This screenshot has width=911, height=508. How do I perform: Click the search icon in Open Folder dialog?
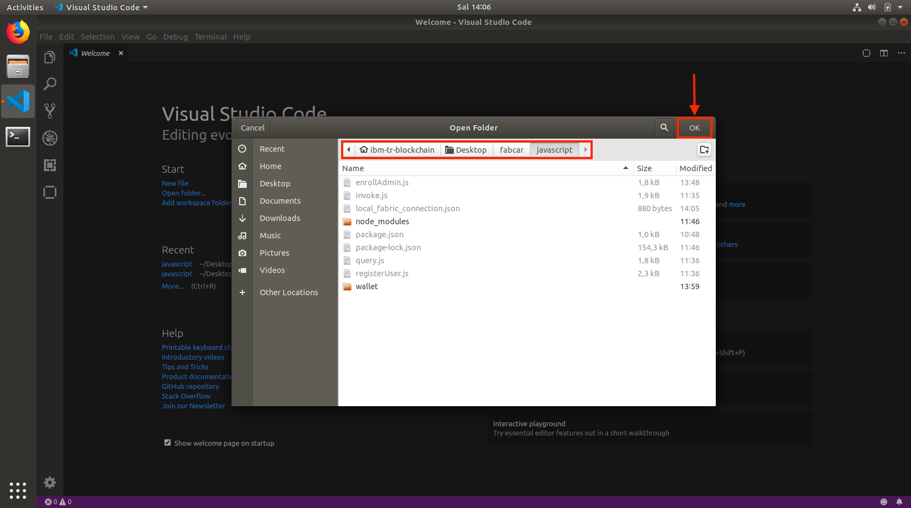(664, 127)
